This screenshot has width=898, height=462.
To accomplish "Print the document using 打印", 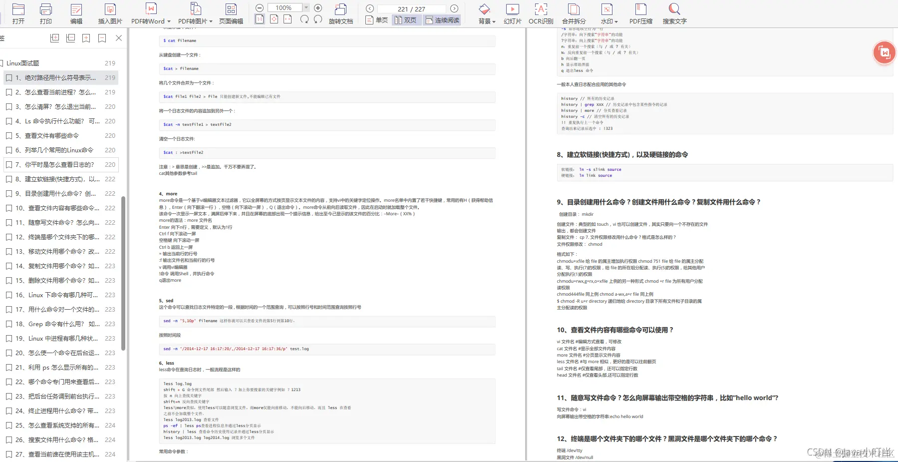I will (46, 13).
